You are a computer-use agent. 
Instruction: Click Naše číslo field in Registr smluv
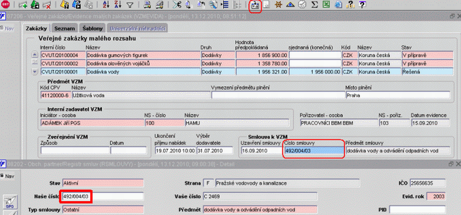(x=103, y=197)
